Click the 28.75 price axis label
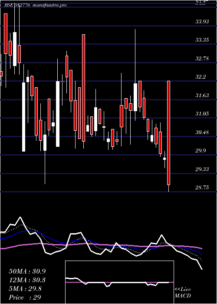Viewport: 217px width, 304px height. [x=202, y=188]
